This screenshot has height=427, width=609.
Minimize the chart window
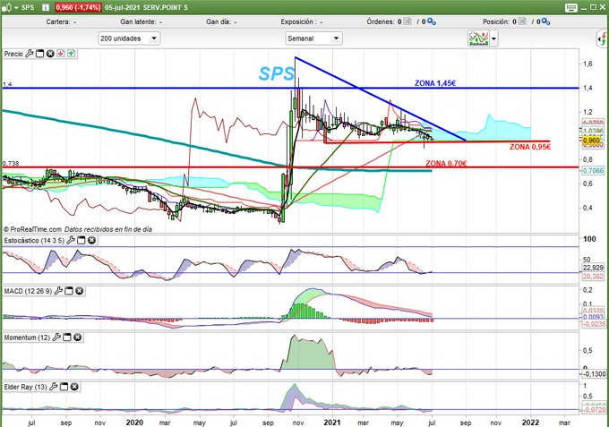point(584,7)
